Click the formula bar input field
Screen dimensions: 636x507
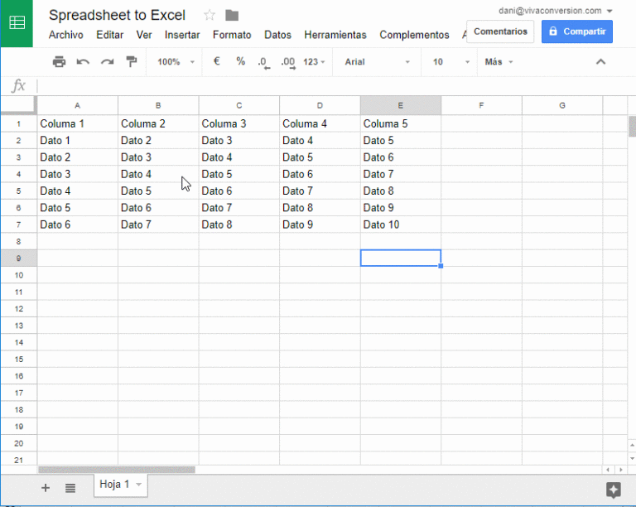click(x=331, y=86)
